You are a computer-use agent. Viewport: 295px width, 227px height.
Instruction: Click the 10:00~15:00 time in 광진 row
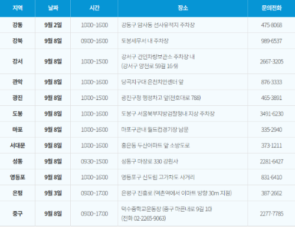click(x=94, y=98)
